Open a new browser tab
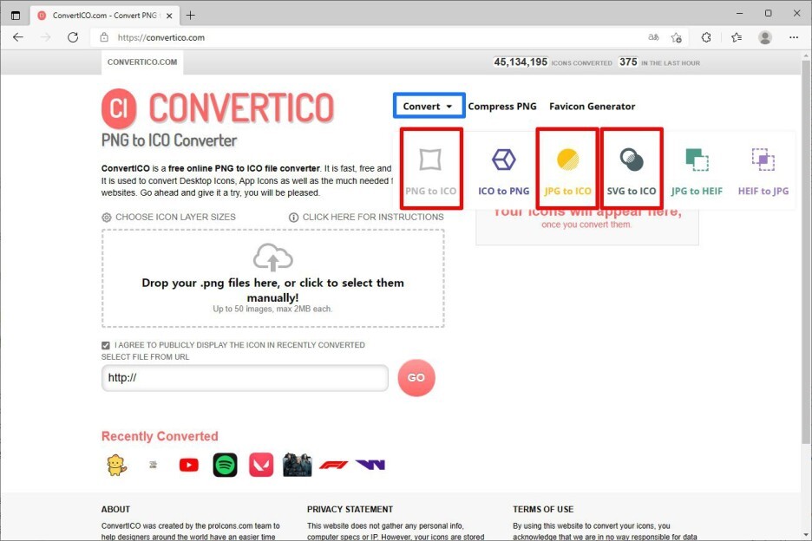 pos(191,16)
